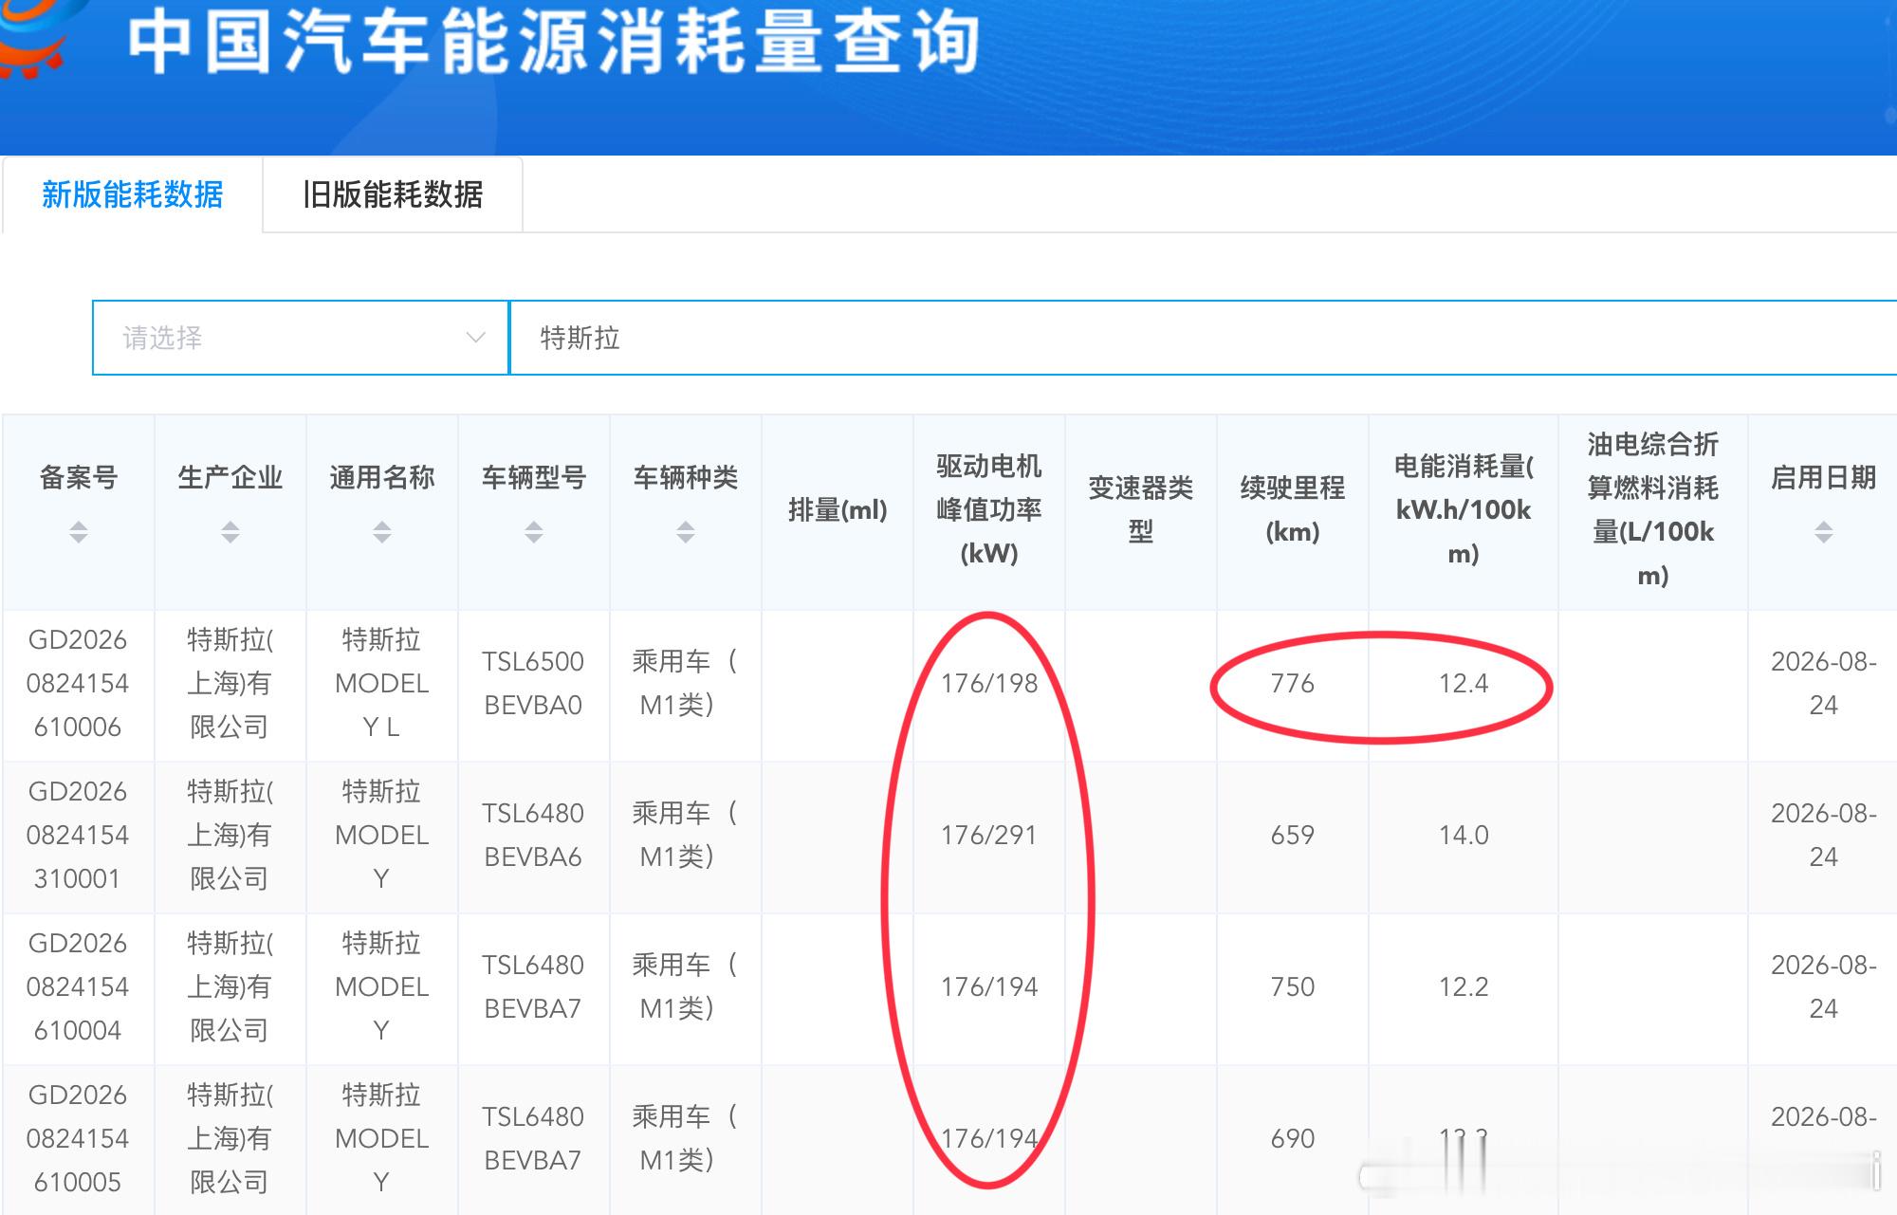Click filing number ending in 610004
Viewport: 1897px width, 1215px height.
point(78,987)
